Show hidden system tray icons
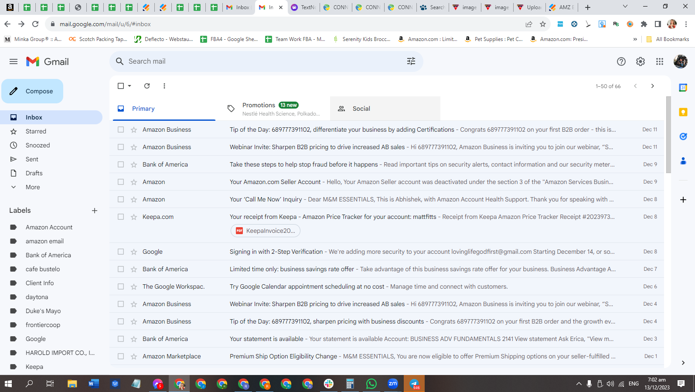 click(x=579, y=384)
